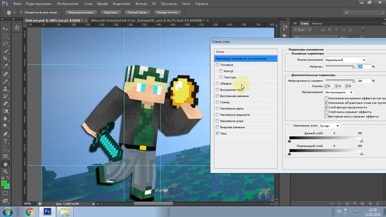Open the Actions panel play icon
The image size is (386, 217).
click(285, 36)
